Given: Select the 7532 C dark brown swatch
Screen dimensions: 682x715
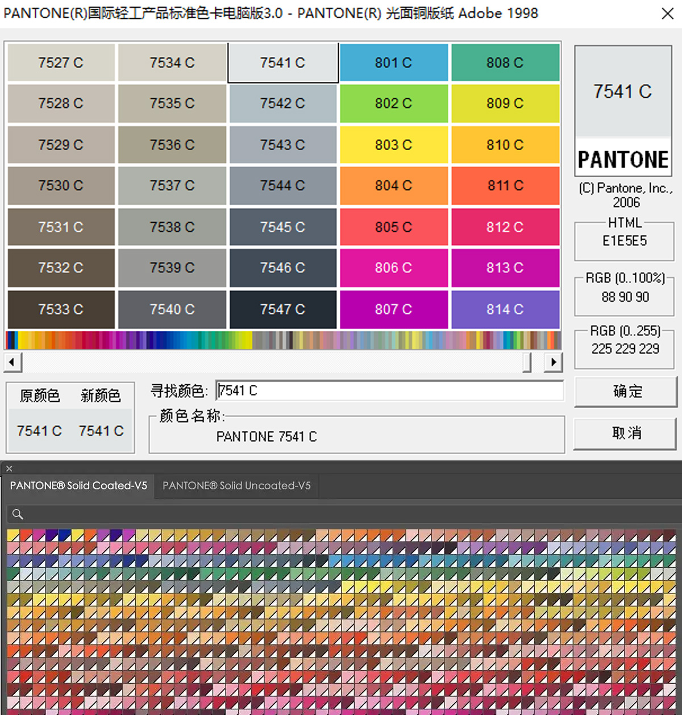Looking at the screenshot, I should coord(61,268).
